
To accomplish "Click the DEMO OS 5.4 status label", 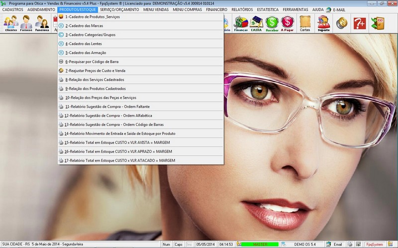I will [305, 244].
